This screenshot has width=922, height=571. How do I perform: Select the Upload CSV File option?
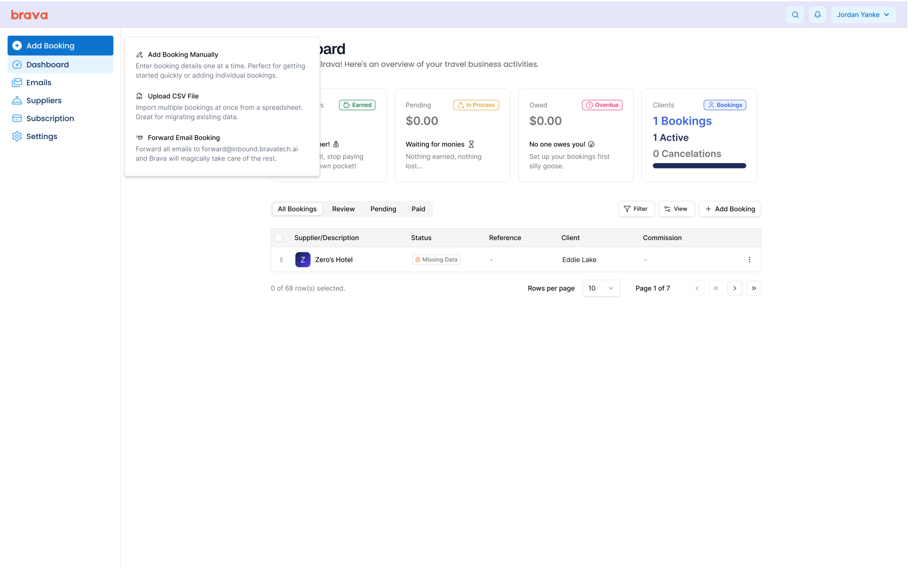(173, 96)
